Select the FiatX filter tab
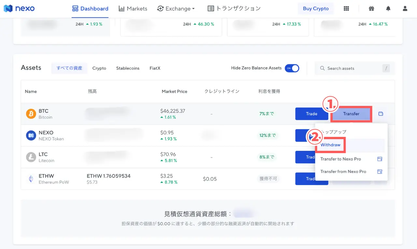This screenshot has height=249, width=417. tap(155, 68)
